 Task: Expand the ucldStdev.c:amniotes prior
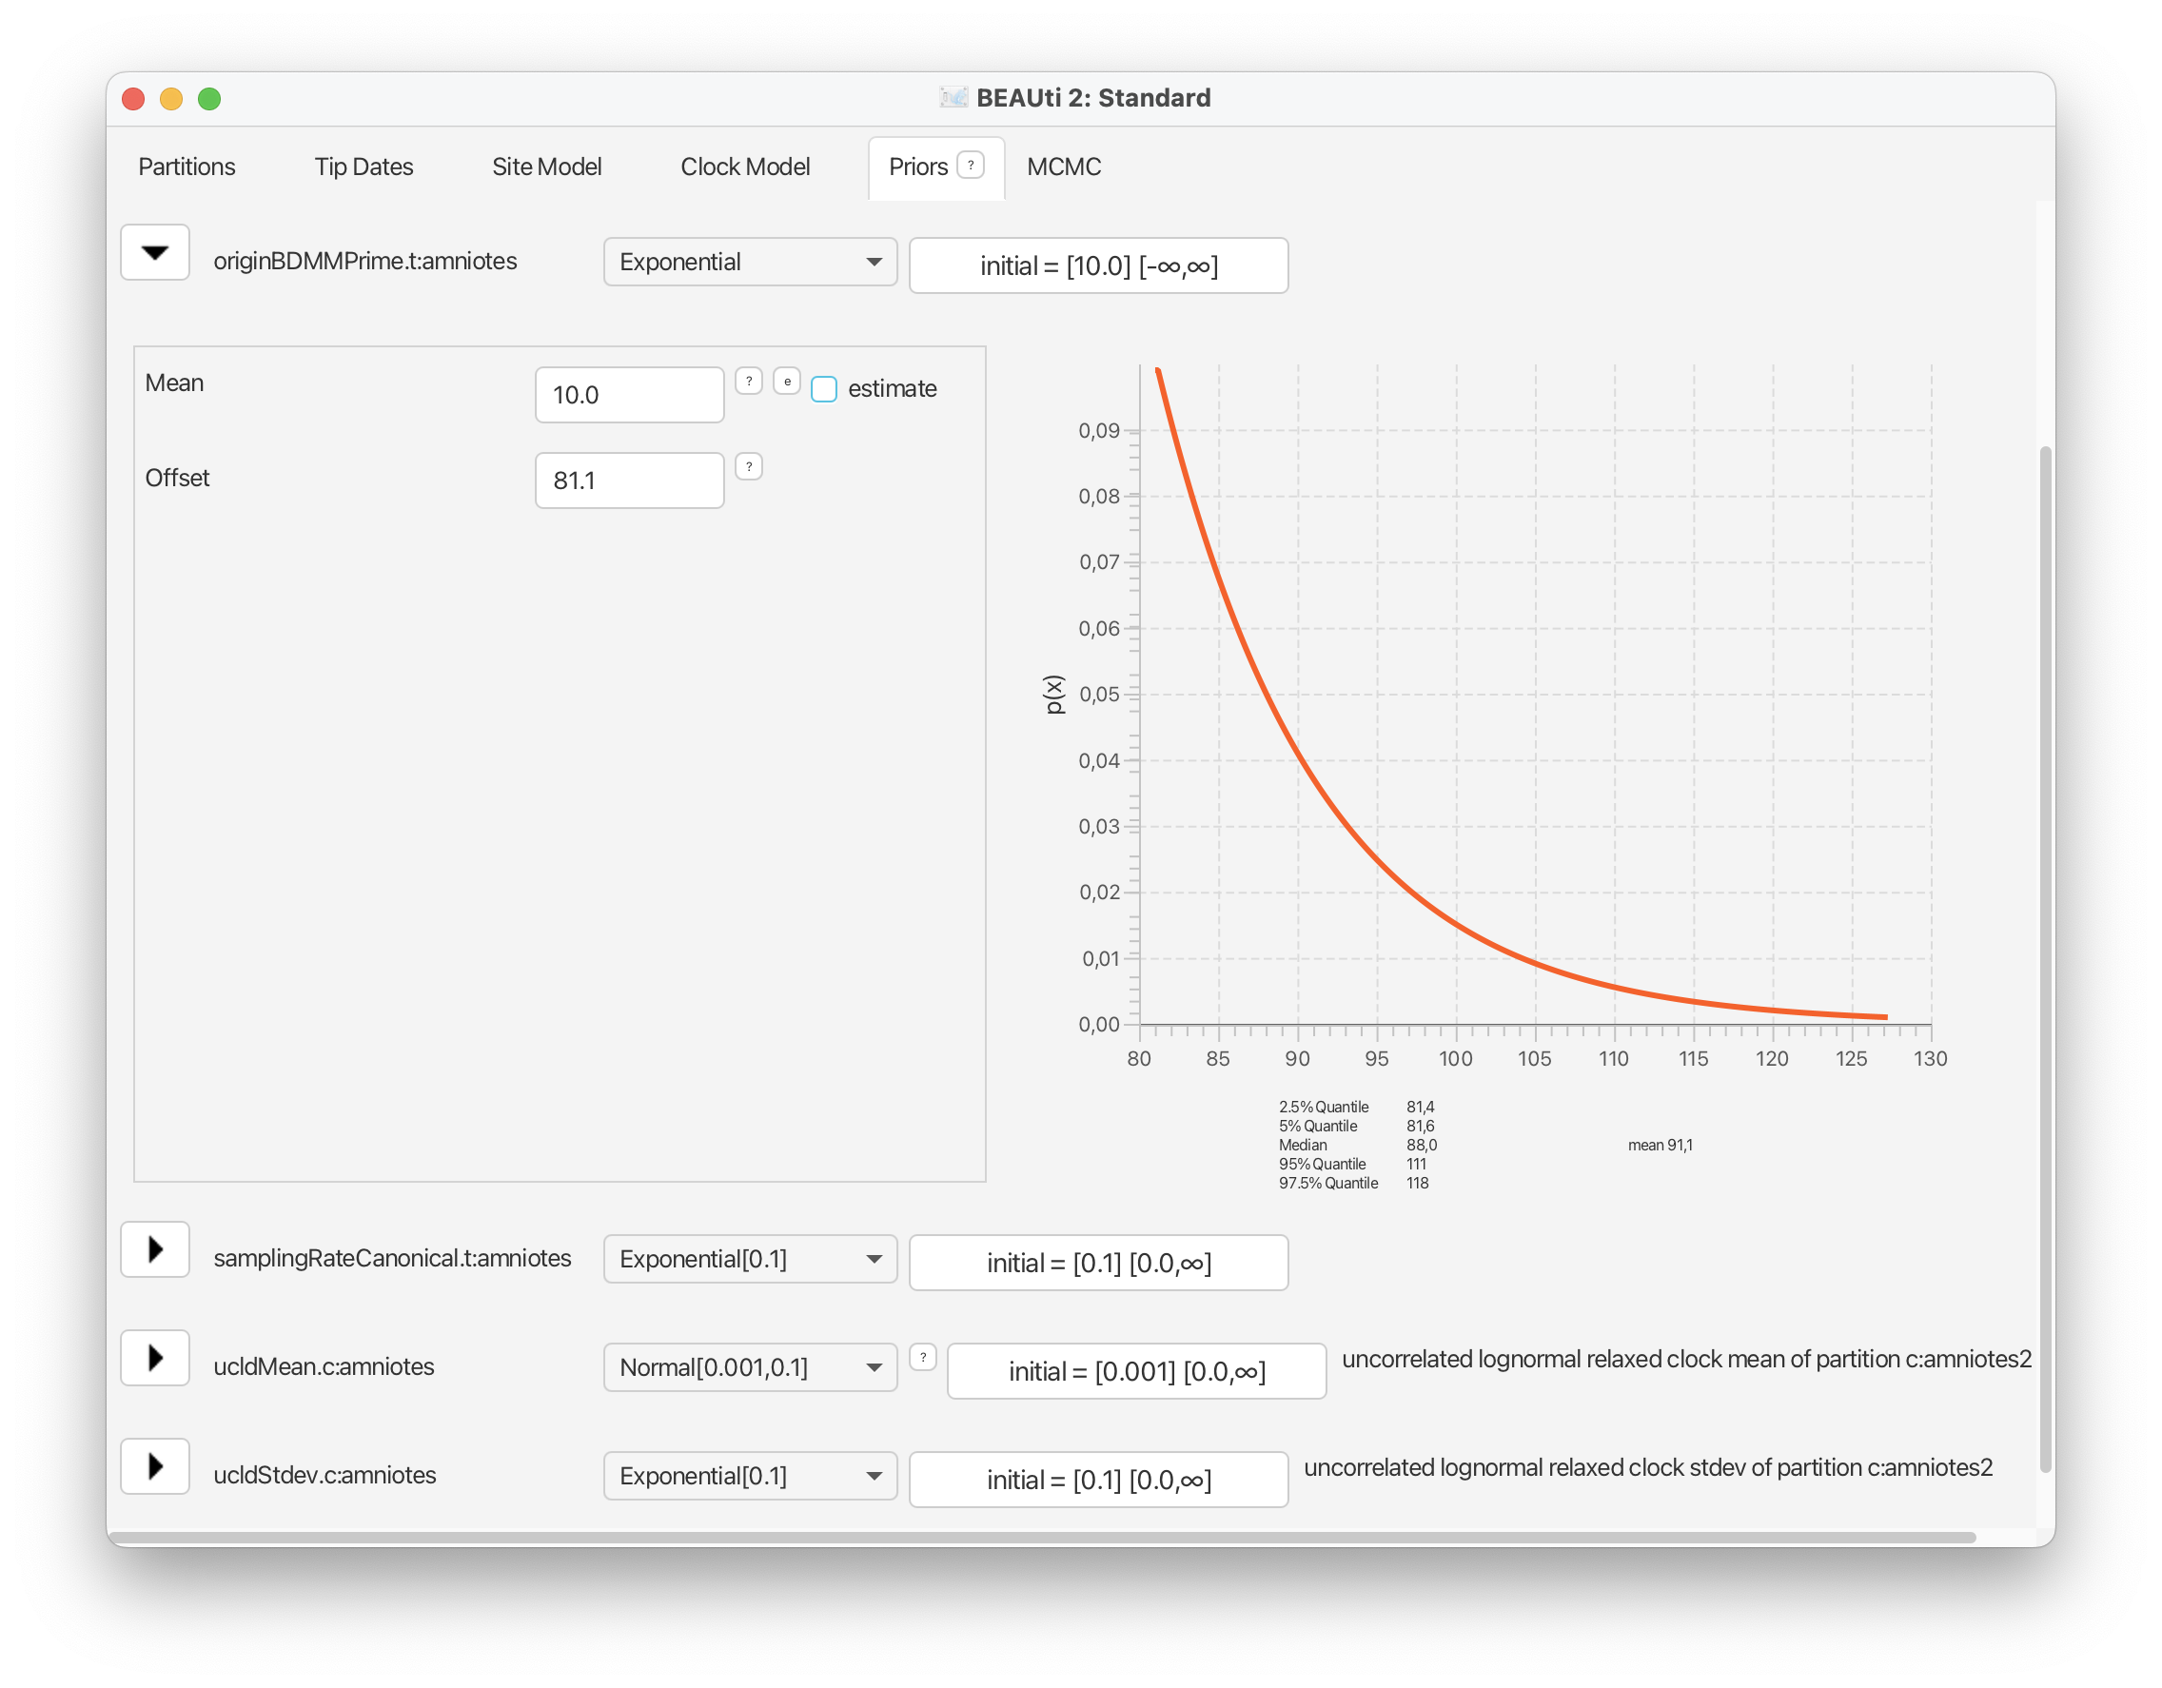(155, 1466)
